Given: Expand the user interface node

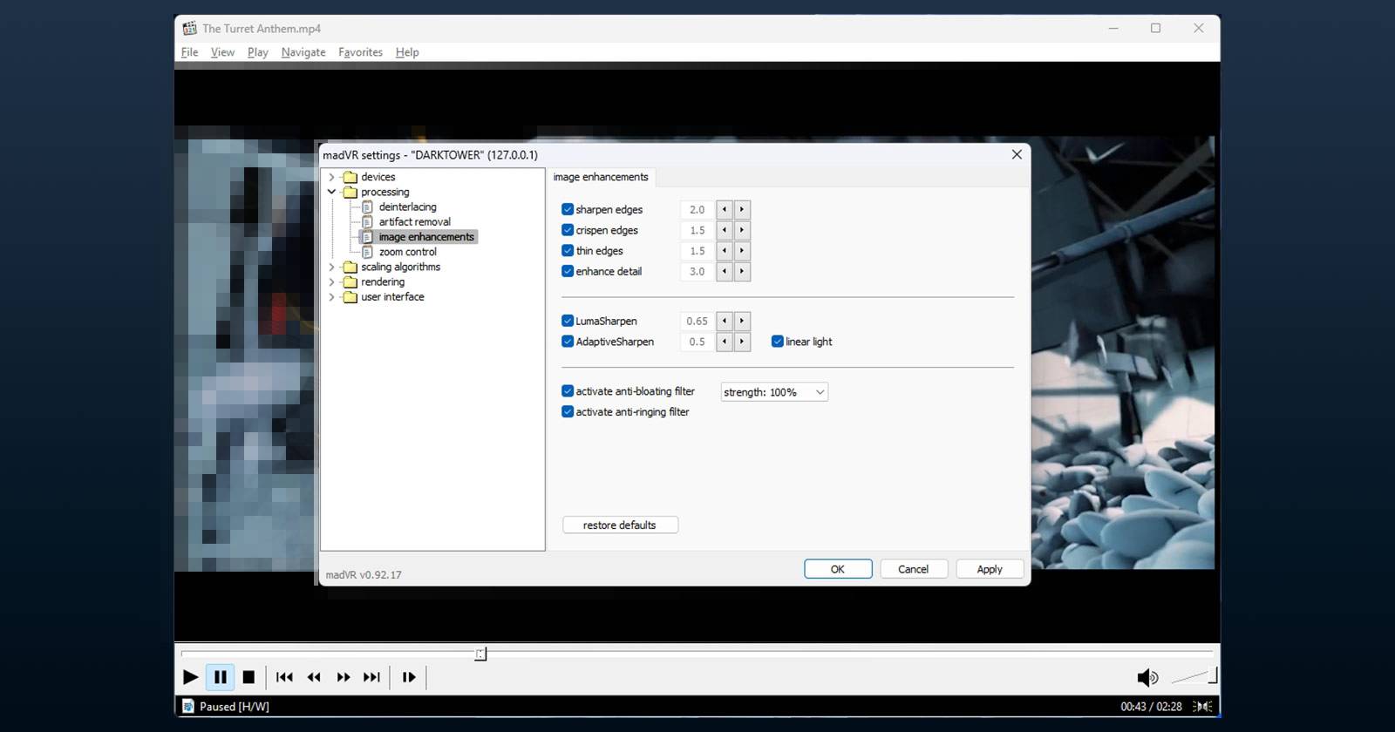Looking at the screenshot, I should [x=331, y=297].
